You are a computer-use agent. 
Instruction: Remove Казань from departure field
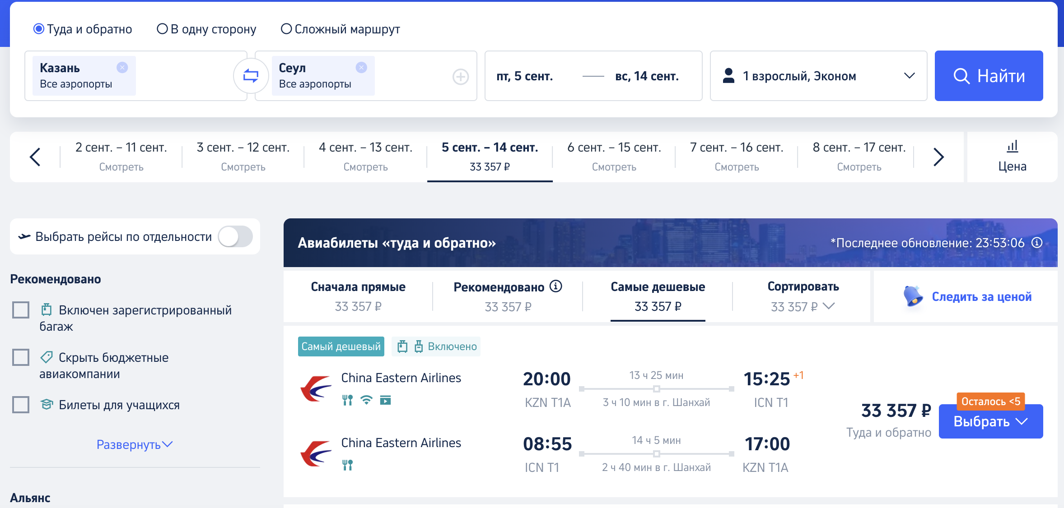(x=122, y=68)
